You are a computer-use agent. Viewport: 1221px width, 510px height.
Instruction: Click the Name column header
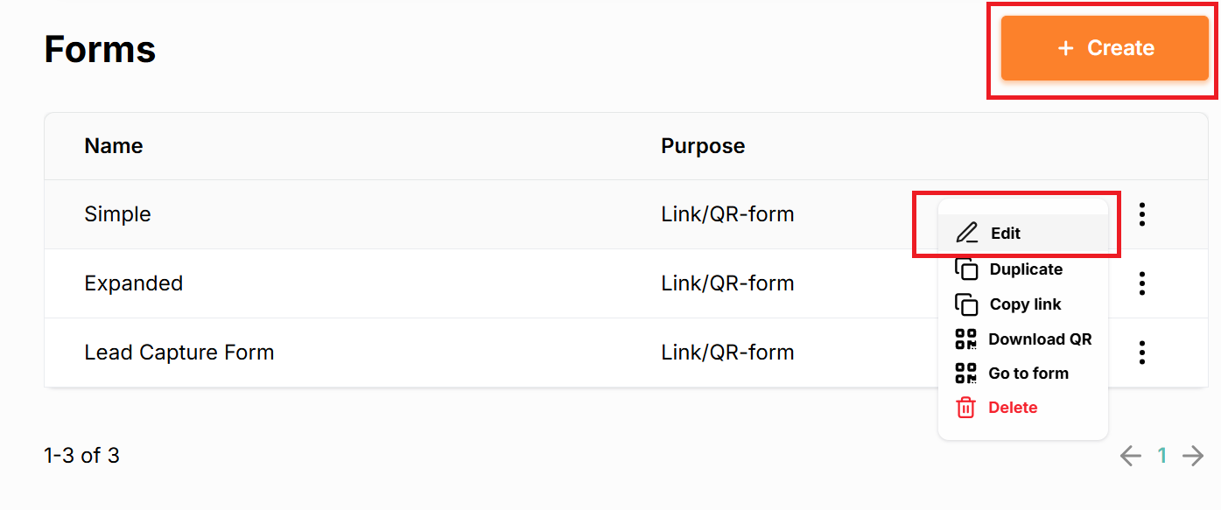click(x=114, y=146)
